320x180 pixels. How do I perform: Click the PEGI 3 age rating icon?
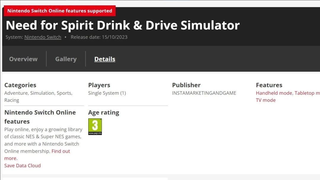(x=95, y=127)
